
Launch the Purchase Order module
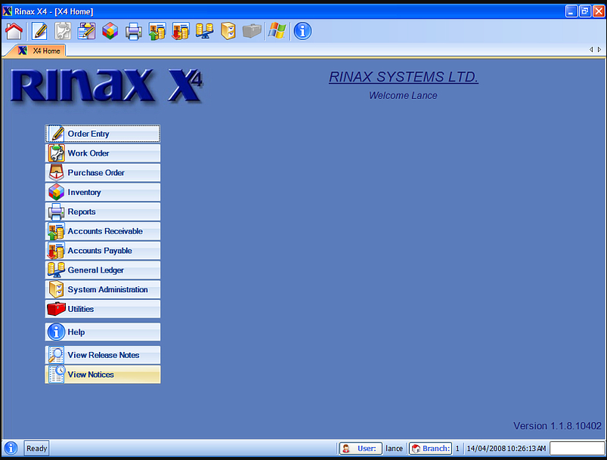click(x=103, y=172)
